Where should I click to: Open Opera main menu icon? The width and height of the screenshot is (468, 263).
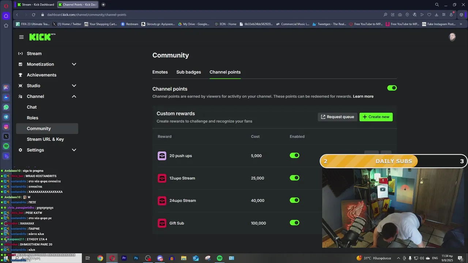(6, 5)
